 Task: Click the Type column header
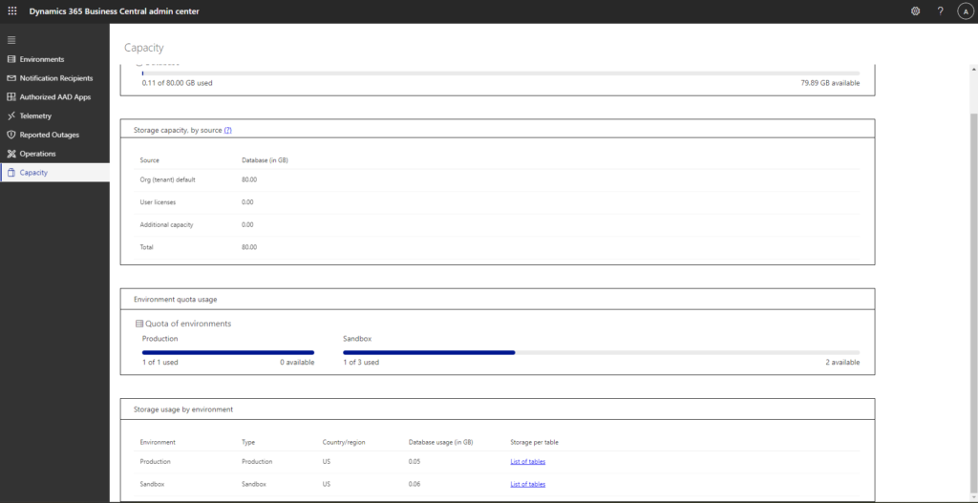coord(248,442)
